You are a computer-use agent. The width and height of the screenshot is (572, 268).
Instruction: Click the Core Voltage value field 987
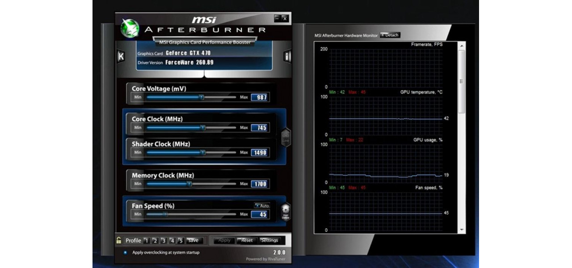pyautogui.click(x=259, y=97)
